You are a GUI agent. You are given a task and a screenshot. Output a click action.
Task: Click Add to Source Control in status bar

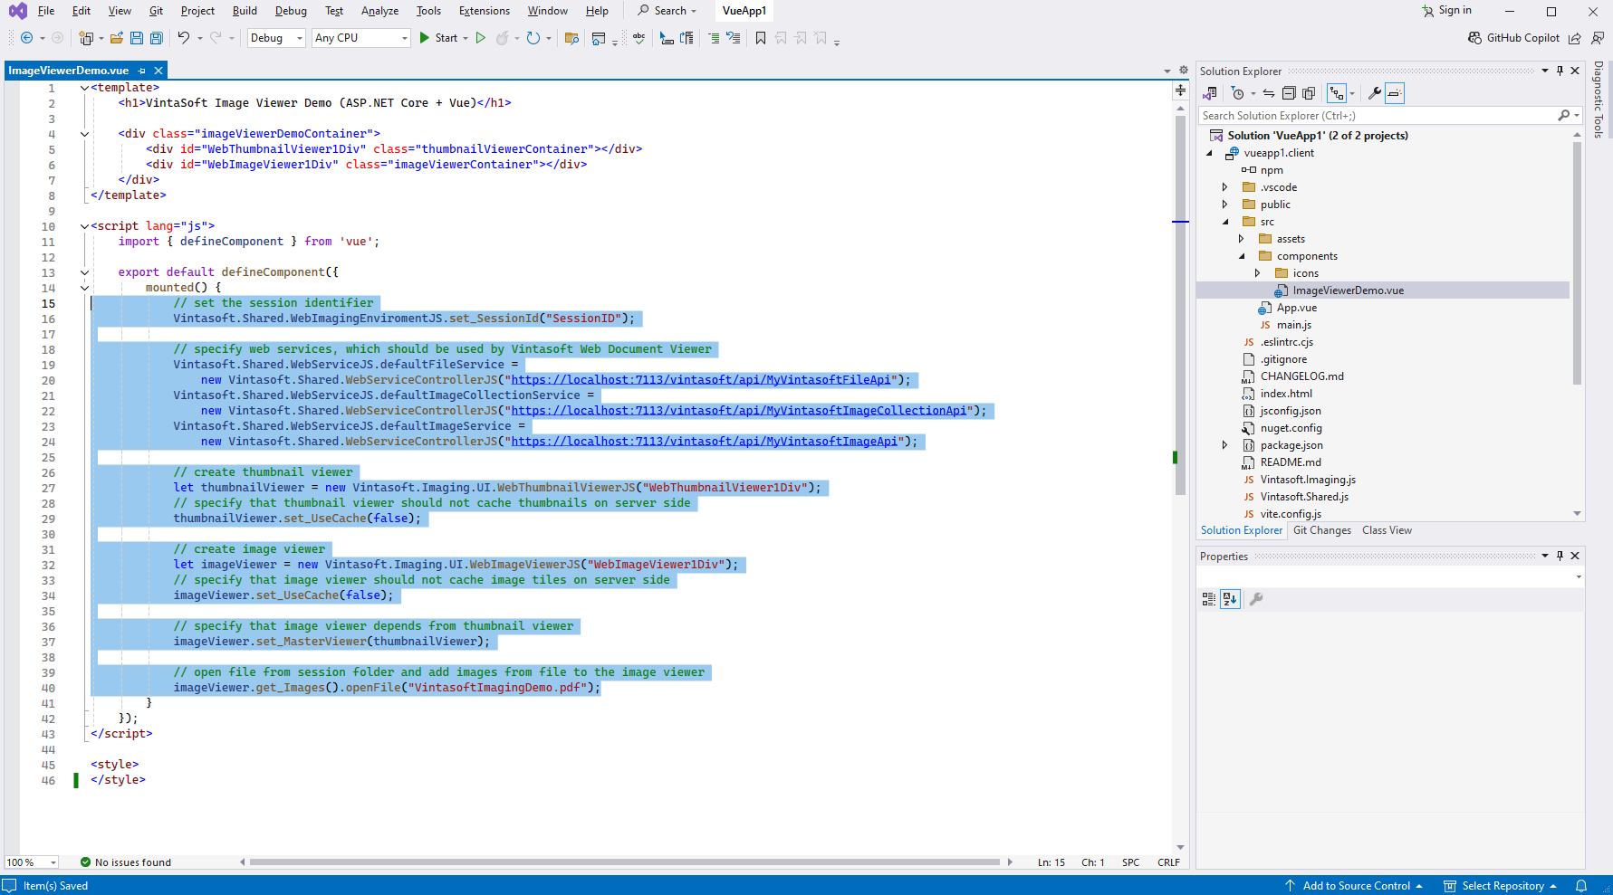tap(1354, 886)
